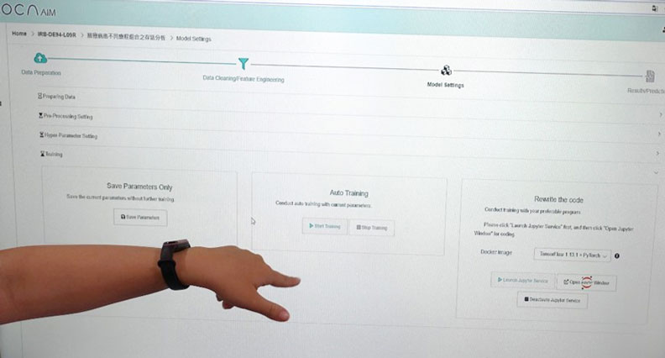Click Launch Jupyter Service button
The image size is (665, 358).
[523, 281]
